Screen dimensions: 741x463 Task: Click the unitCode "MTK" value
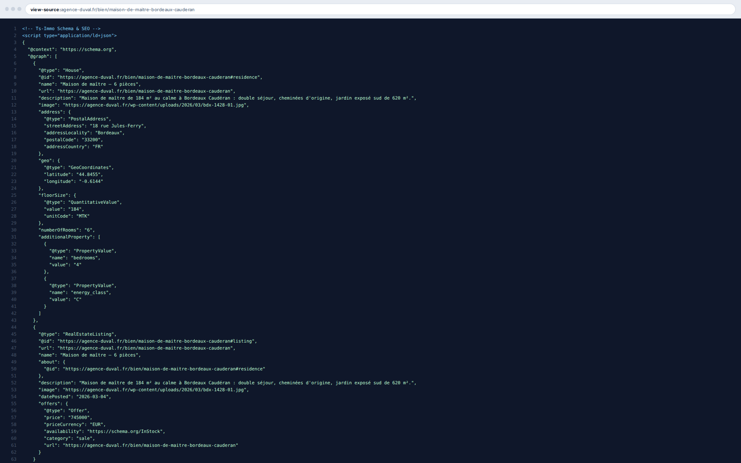83,216
